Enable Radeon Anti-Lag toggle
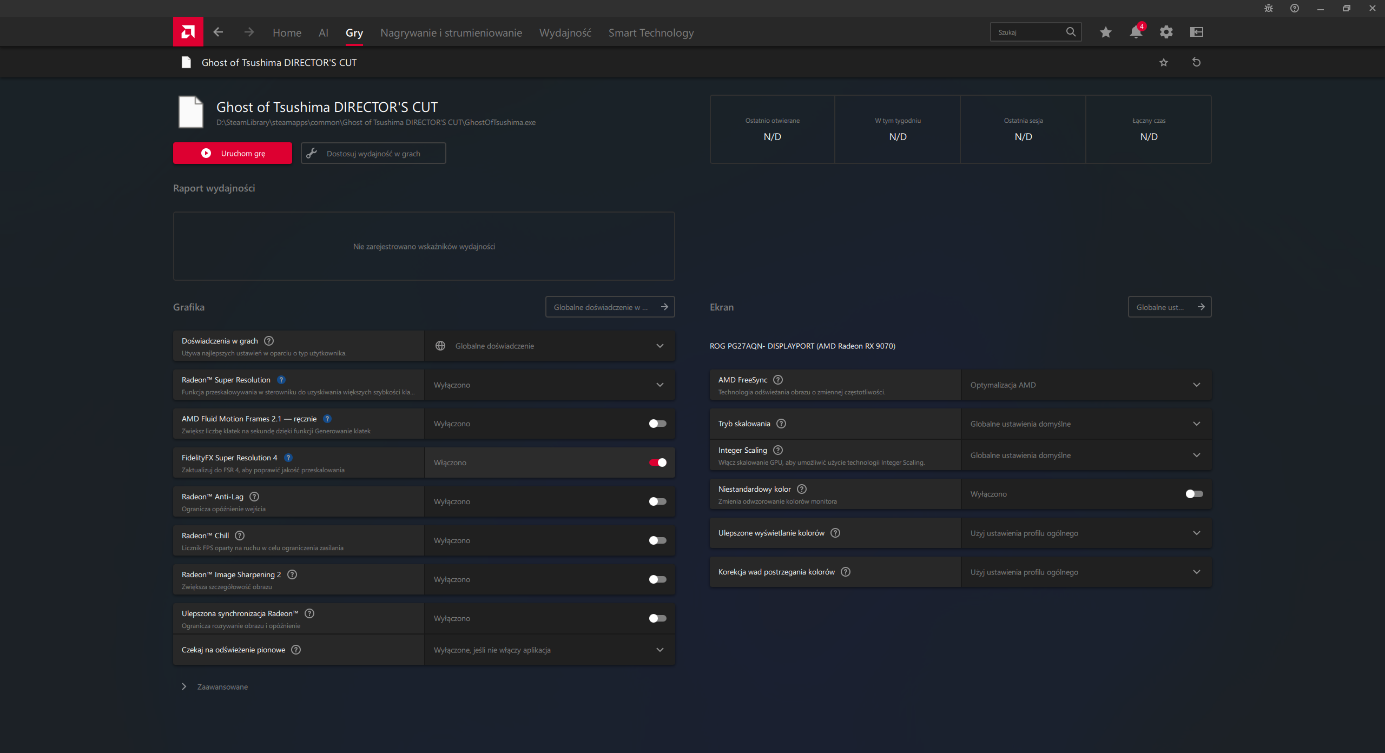Image resolution: width=1385 pixels, height=753 pixels. (658, 501)
